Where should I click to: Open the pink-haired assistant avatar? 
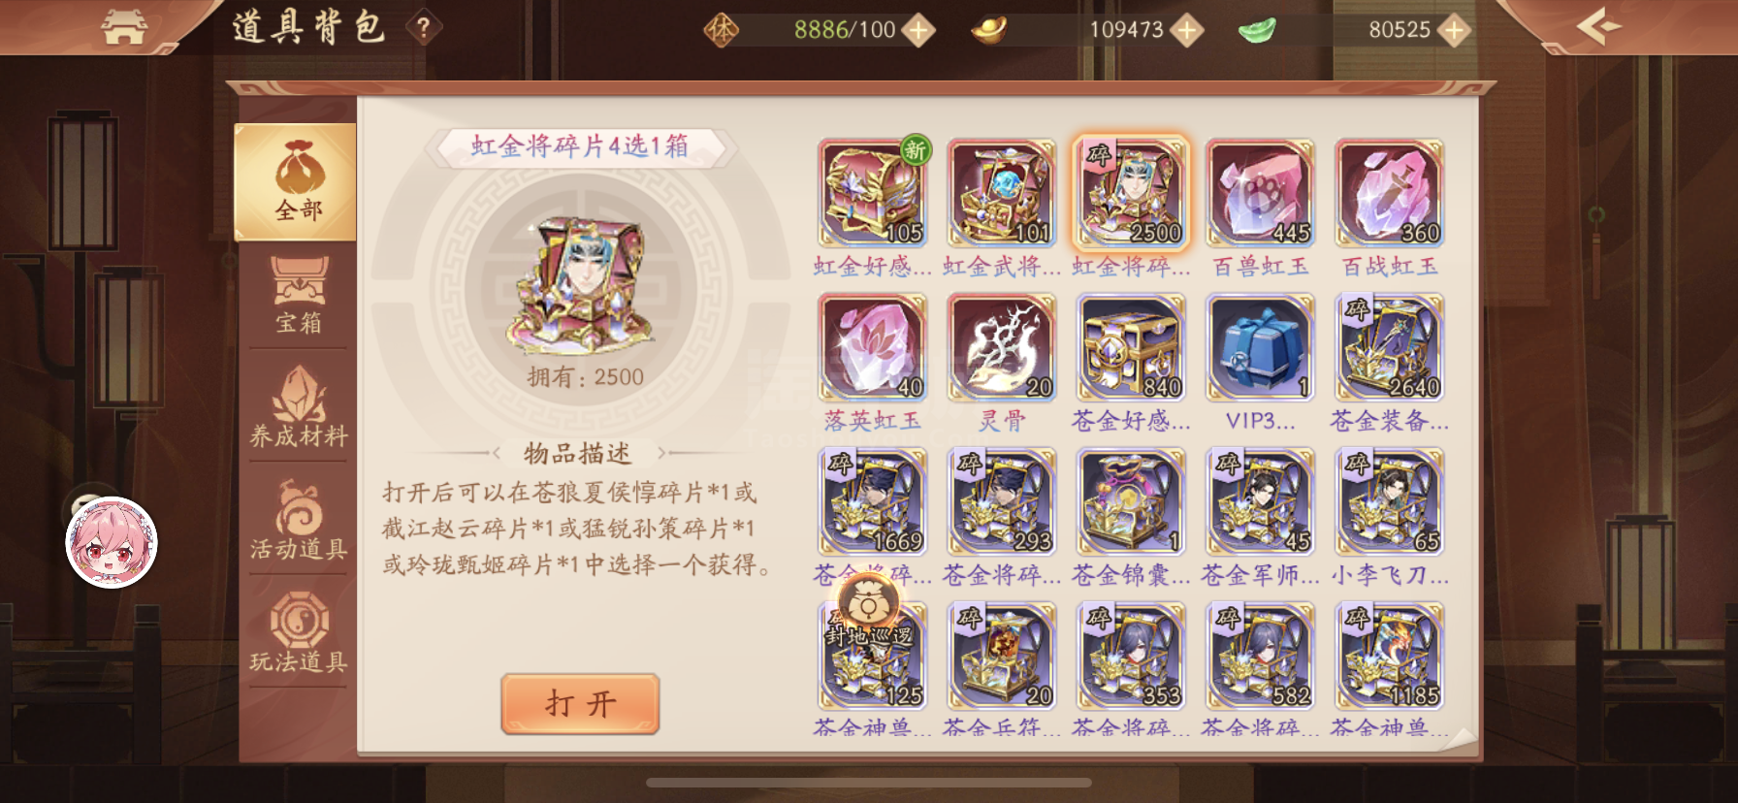pos(112,542)
